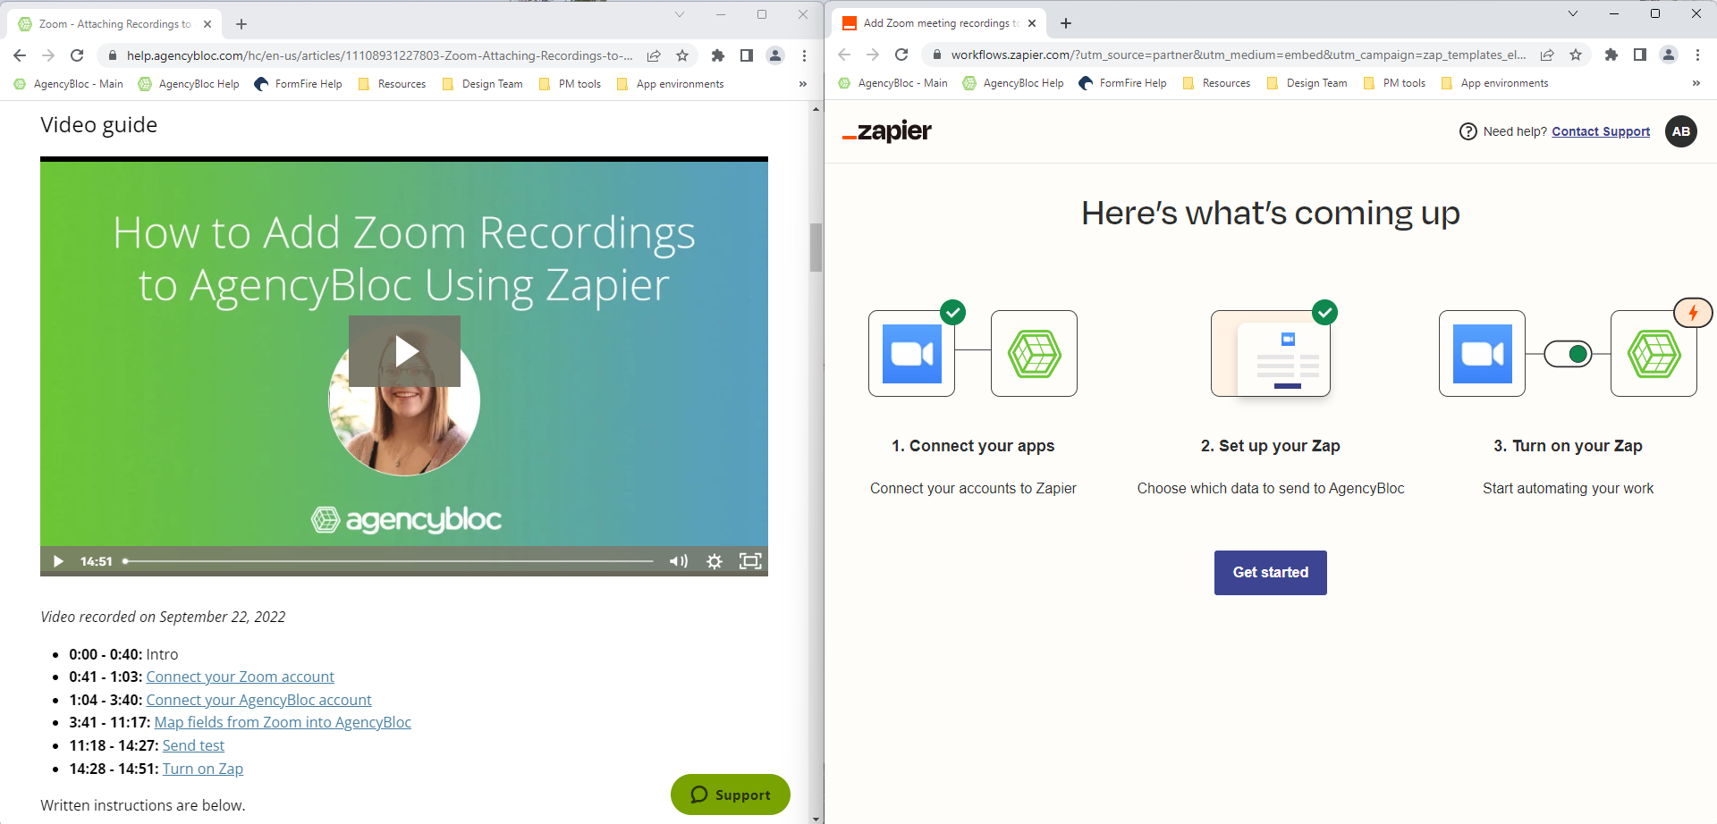Open PM tools bookmark folder in Zapier window
1717x824 pixels.
[x=1395, y=83]
